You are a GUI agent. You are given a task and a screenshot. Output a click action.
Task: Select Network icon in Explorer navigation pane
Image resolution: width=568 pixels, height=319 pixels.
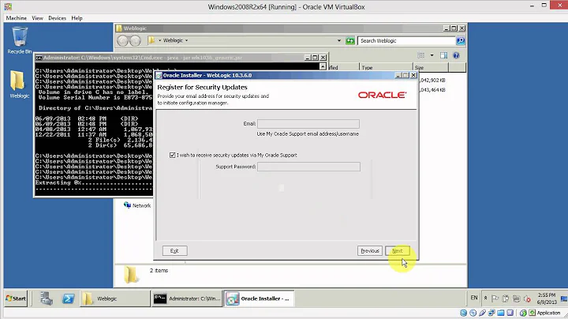[127, 205]
